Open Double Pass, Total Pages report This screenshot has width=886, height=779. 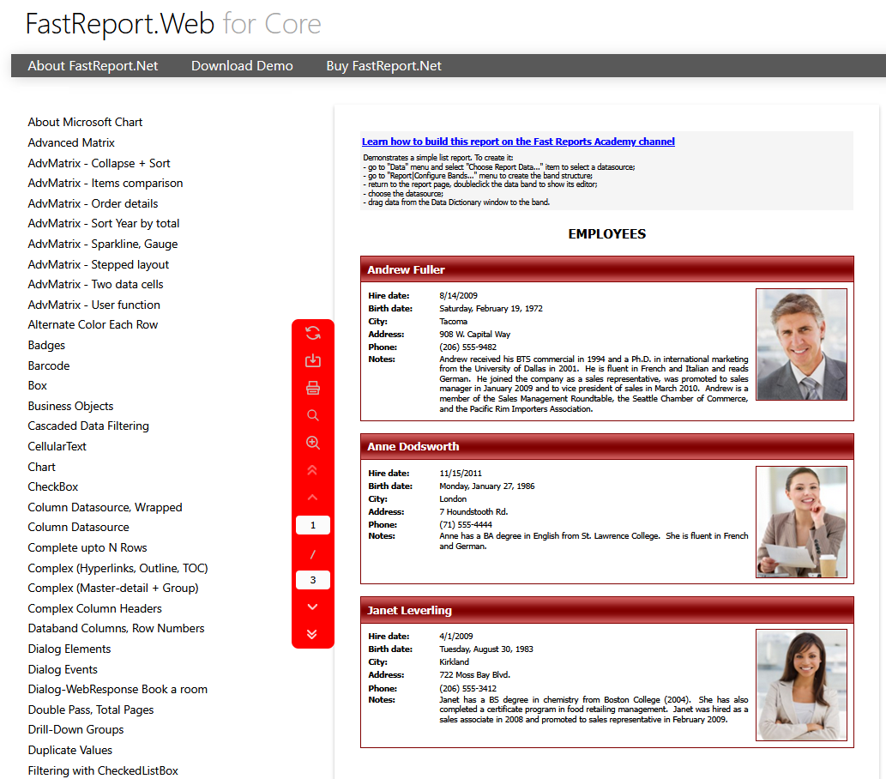click(x=91, y=710)
